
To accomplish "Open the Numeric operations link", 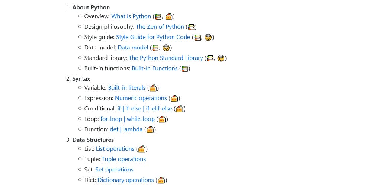I will (141, 98).
